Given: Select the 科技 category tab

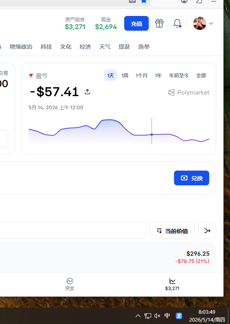Looking at the screenshot, I should pos(46,47).
